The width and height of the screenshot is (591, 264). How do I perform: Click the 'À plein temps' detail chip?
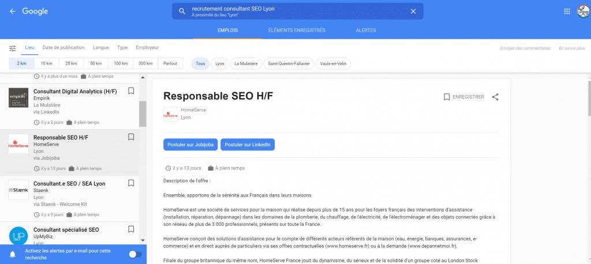click(x=226, y=168)
